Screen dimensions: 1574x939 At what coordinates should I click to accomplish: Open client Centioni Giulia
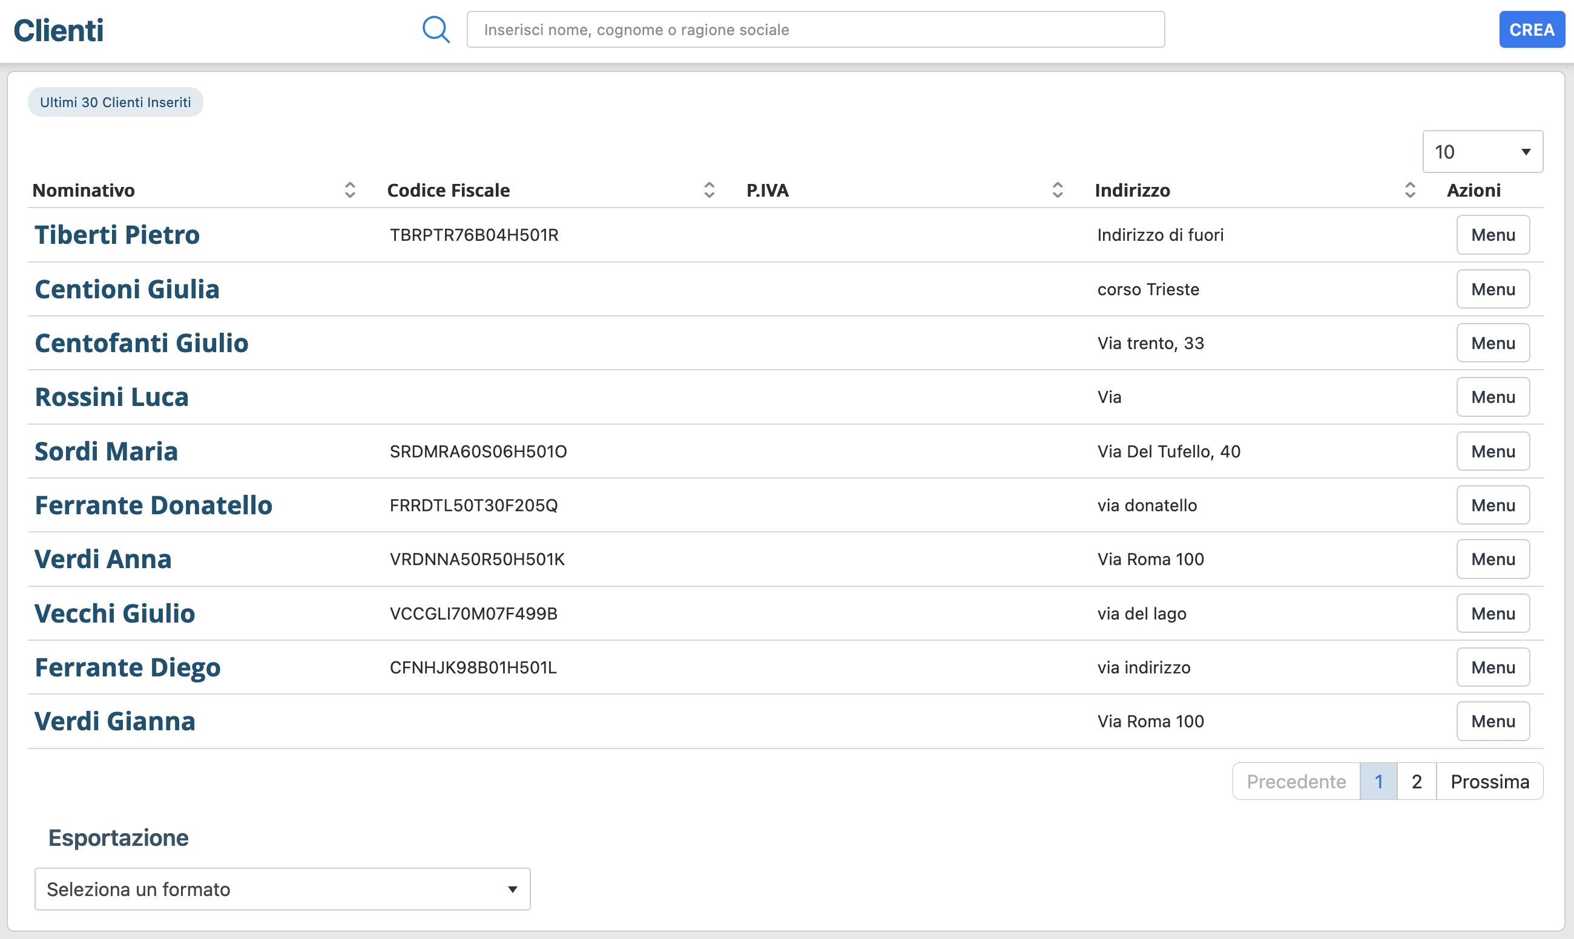127,289
